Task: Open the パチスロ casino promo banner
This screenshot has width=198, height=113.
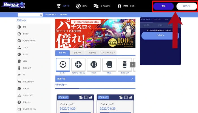Action: pos(95,34)
